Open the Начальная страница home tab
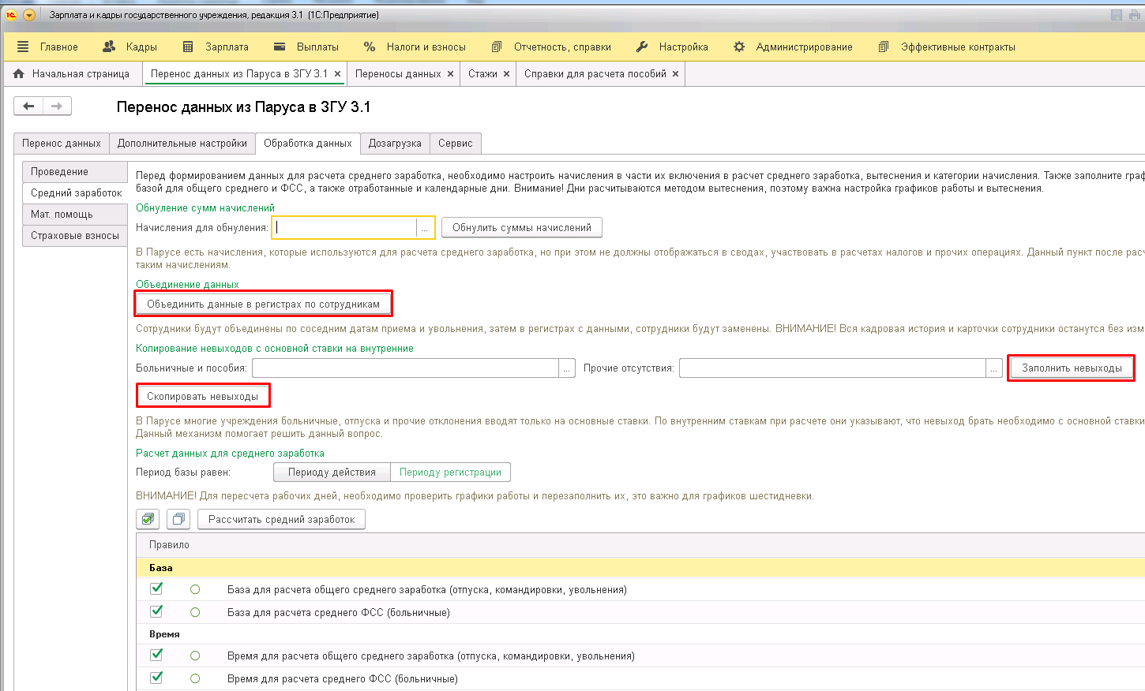 (x=72, y=73)
